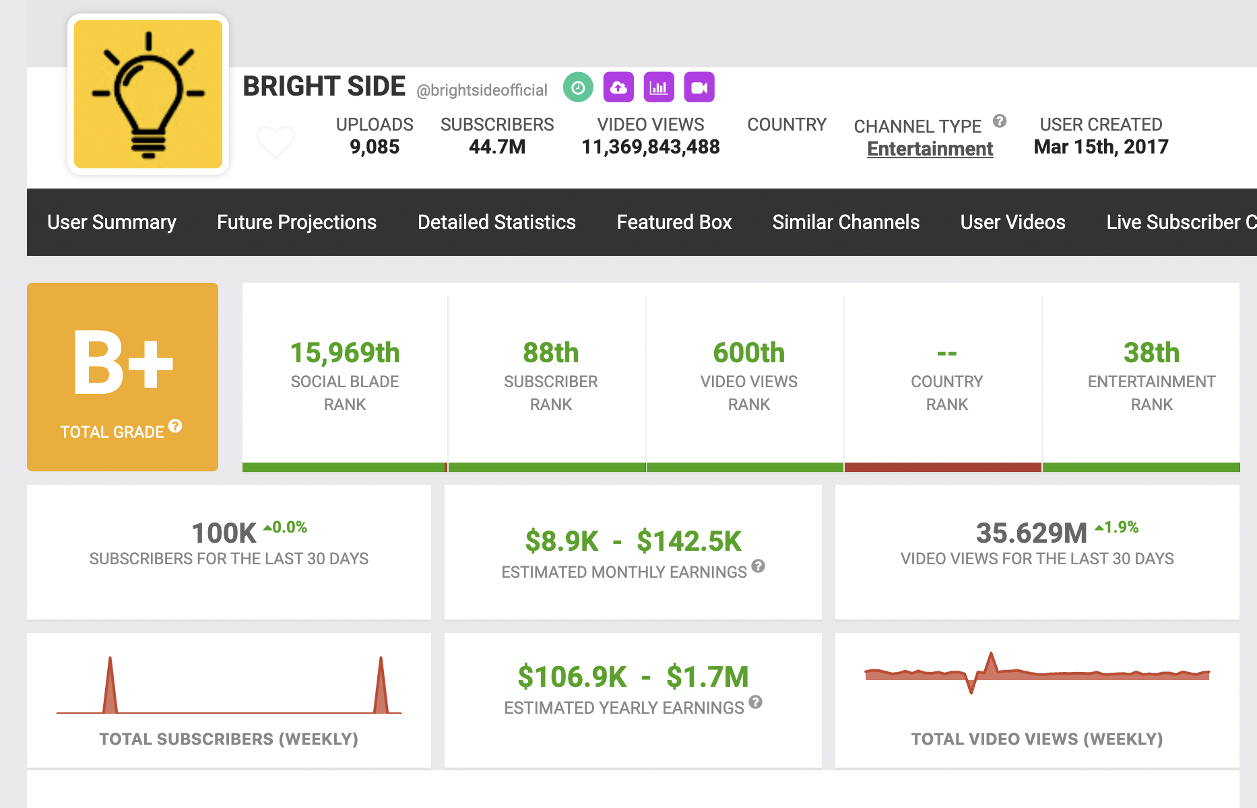Click the 100K subscribers last 30 days value

tap(224, 533)
